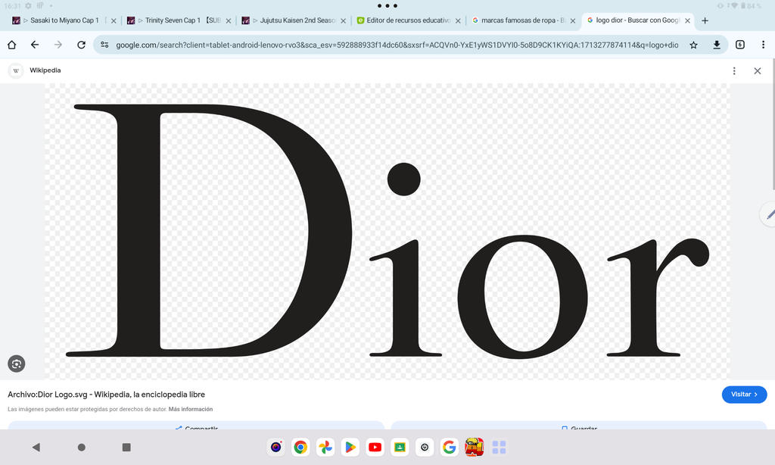Screen dimensions: 775x465
Task: Navigate back with the back arrow
Action: tap(35, 45)
